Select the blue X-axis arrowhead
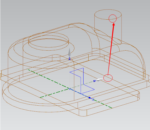 [x=90, y=98]
